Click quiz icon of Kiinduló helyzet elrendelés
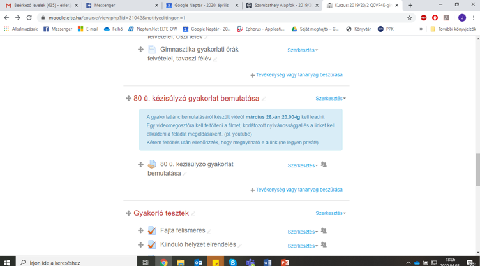Viewport: 480px width, 266px height. point(152,244)
